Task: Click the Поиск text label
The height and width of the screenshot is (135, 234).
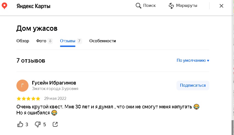Action: pos(149,5)
